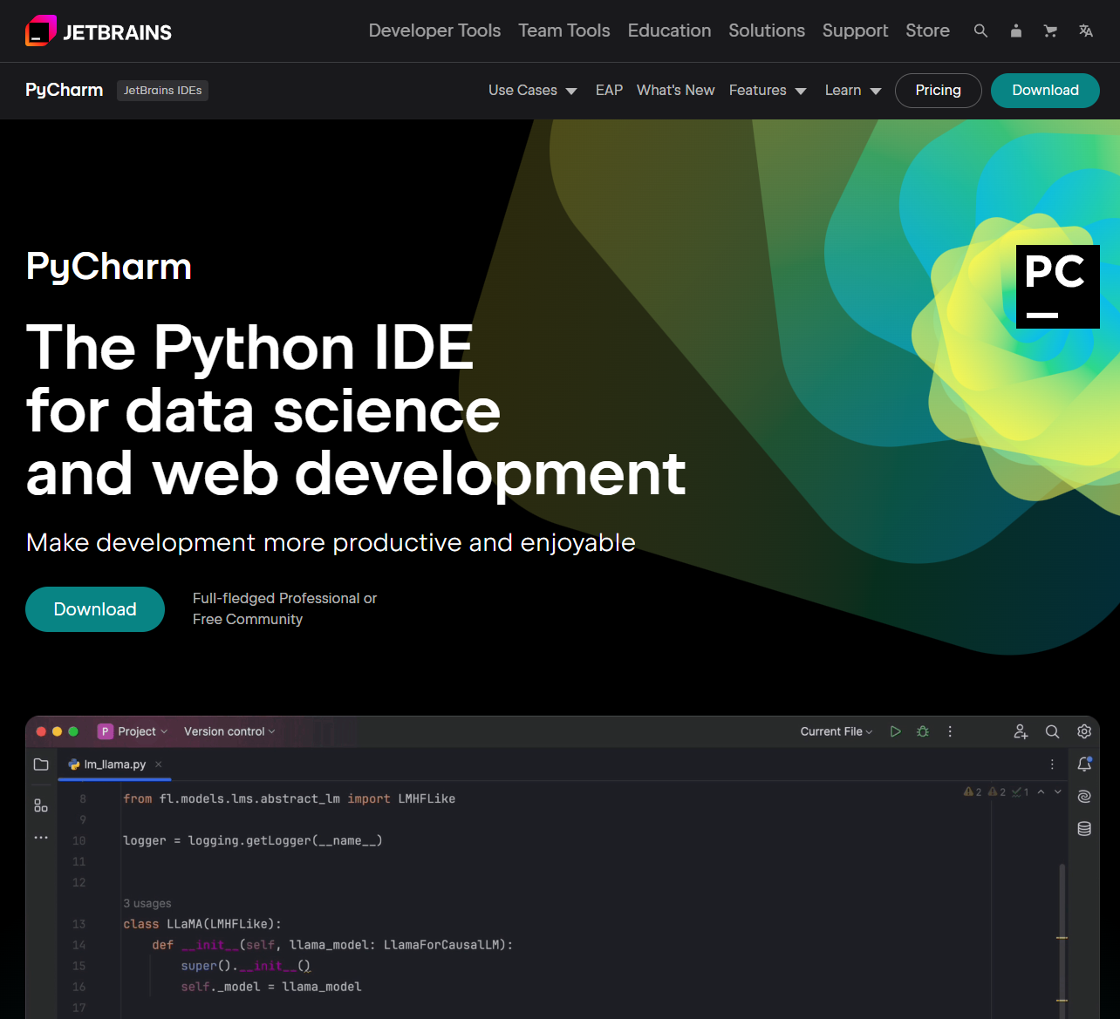Click the Download button below the tagline

coord(95,609)
